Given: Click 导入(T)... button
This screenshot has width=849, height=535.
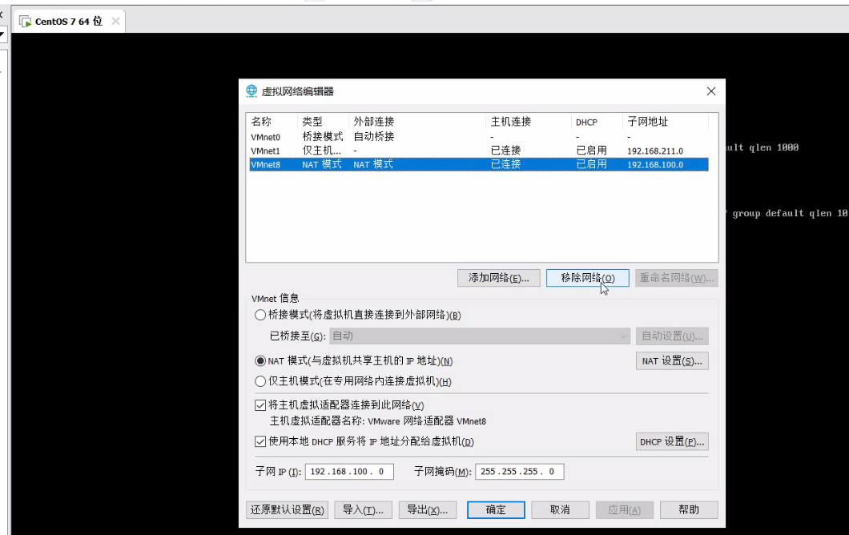Looking at the screenshot, I should [363, 510].
